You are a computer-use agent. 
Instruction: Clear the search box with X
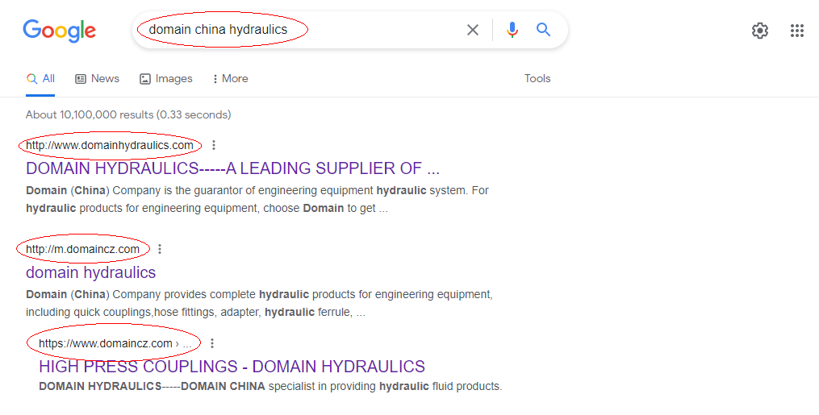[473, 31]
